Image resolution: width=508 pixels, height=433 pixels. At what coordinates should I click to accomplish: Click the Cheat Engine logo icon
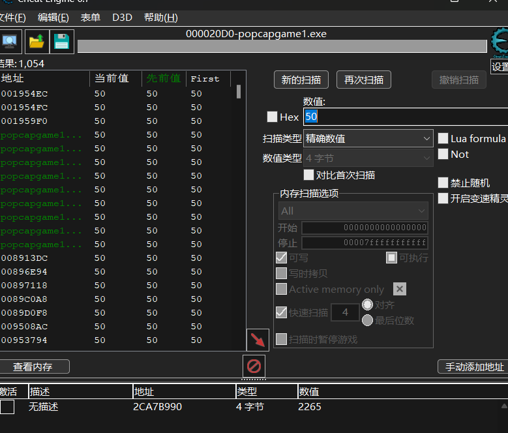tap(500, 42)
